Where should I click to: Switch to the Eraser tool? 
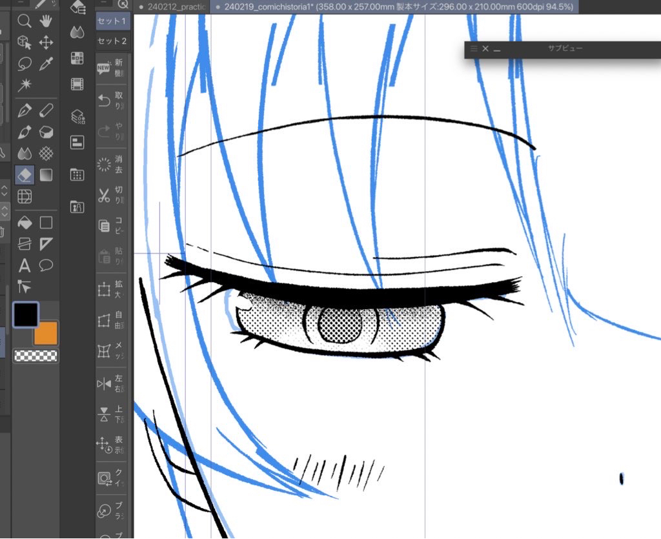pyautogui.click(x=25, y=175)
